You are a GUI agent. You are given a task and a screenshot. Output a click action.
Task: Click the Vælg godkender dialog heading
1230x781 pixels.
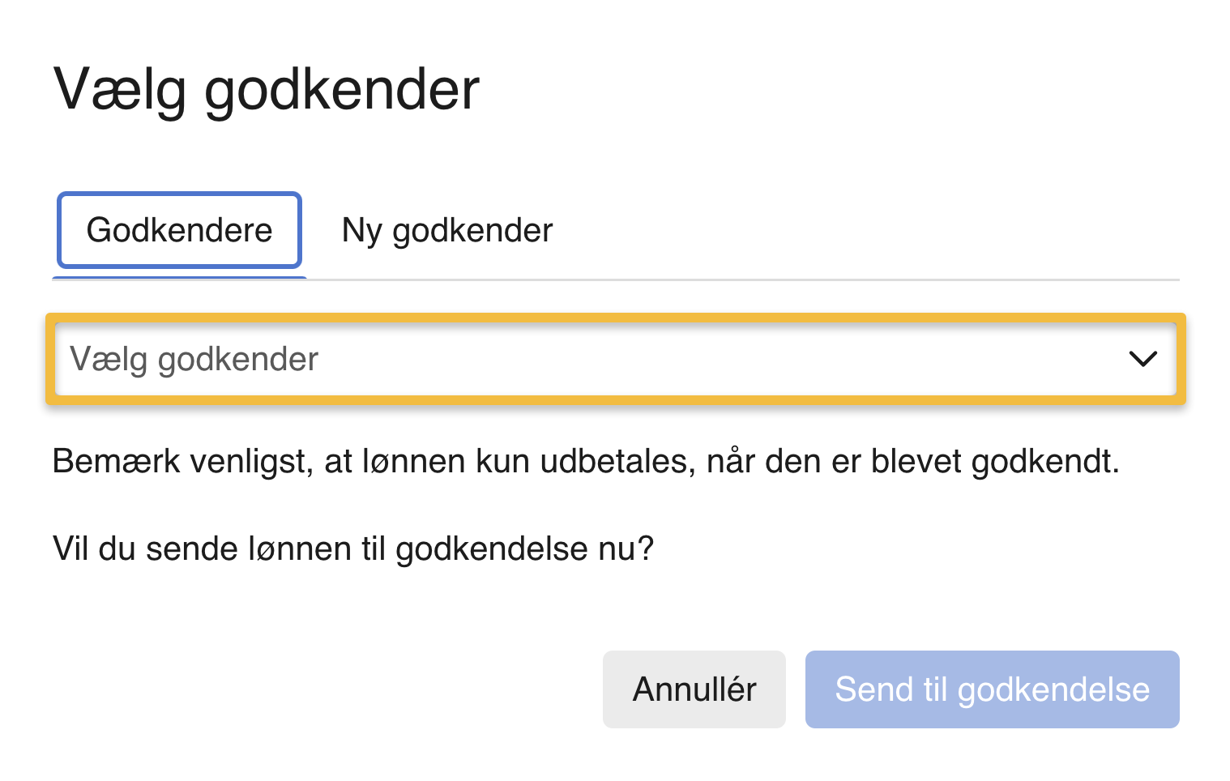pyautogui.click(x=267, y=89)
